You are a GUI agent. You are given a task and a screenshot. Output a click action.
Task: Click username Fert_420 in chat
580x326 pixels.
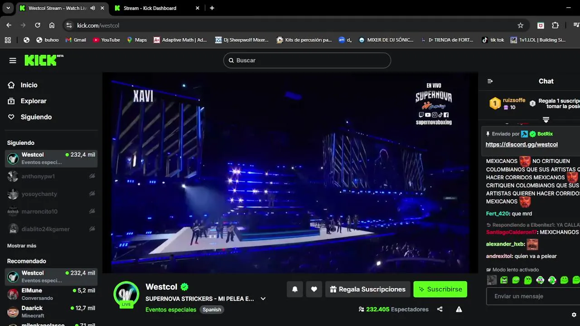(x=498, y=214)
